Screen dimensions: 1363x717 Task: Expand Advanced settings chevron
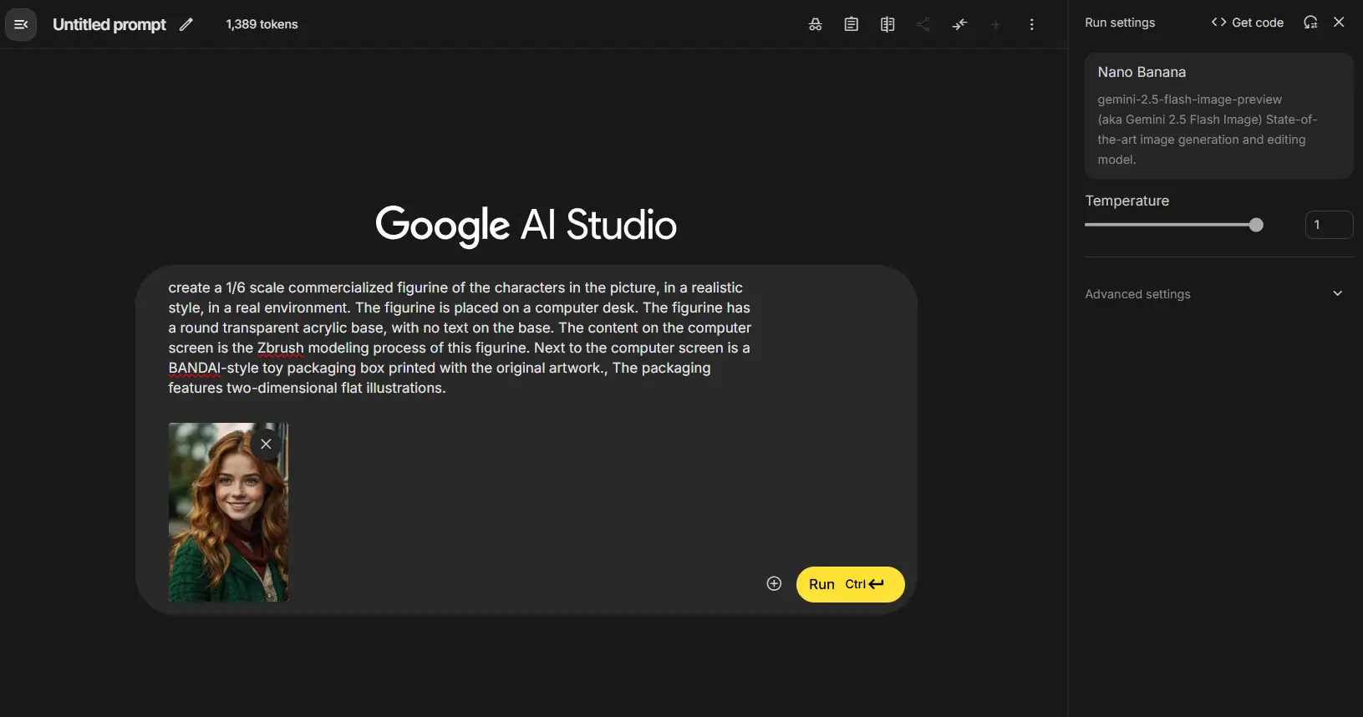(1337, 293)
